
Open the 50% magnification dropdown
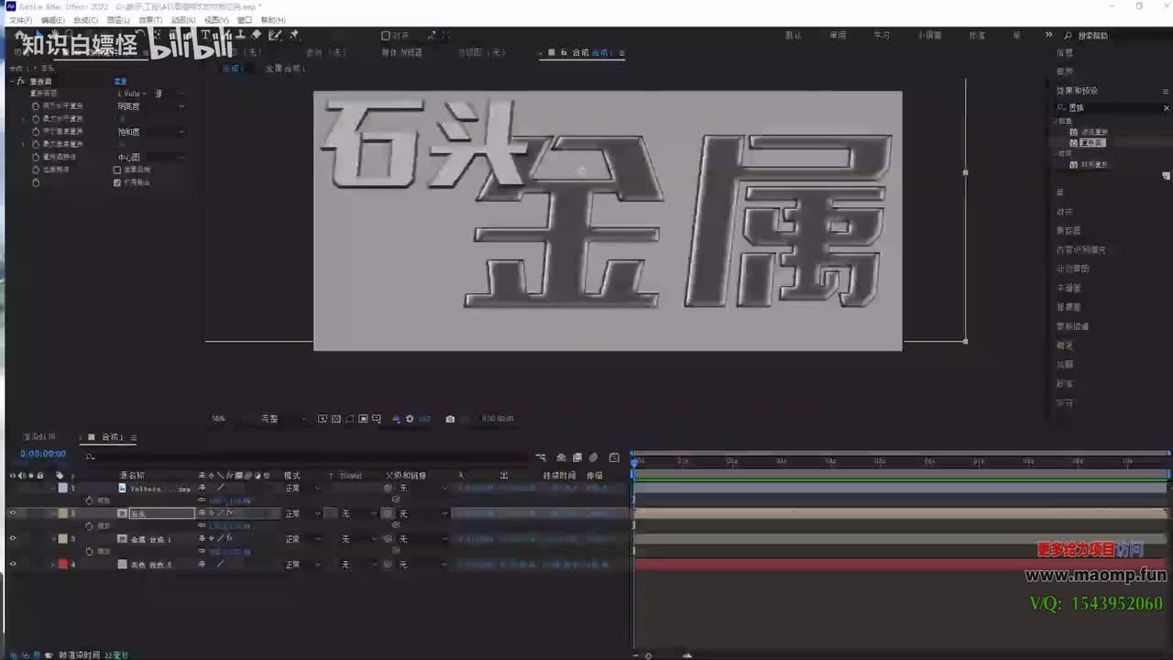click(x=227, y=419)
